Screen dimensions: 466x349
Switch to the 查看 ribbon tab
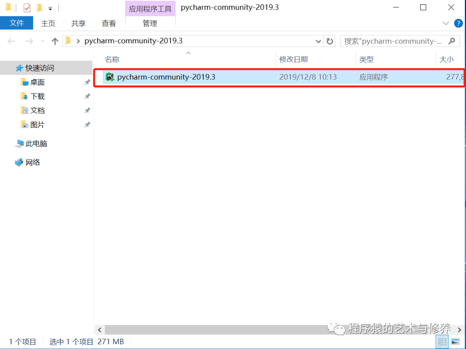pyautogui.click(x=109, y=23)
